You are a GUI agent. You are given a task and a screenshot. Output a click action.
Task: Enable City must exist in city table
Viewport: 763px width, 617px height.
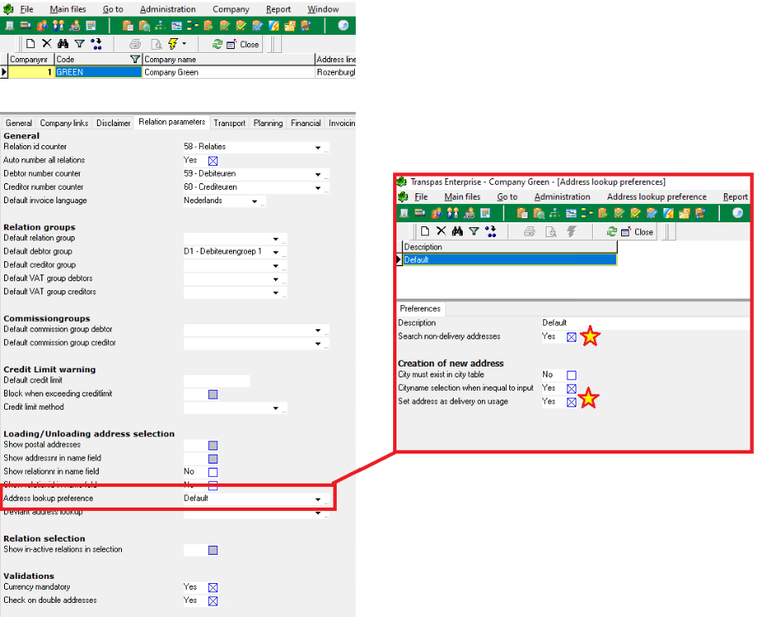(571, 375)
